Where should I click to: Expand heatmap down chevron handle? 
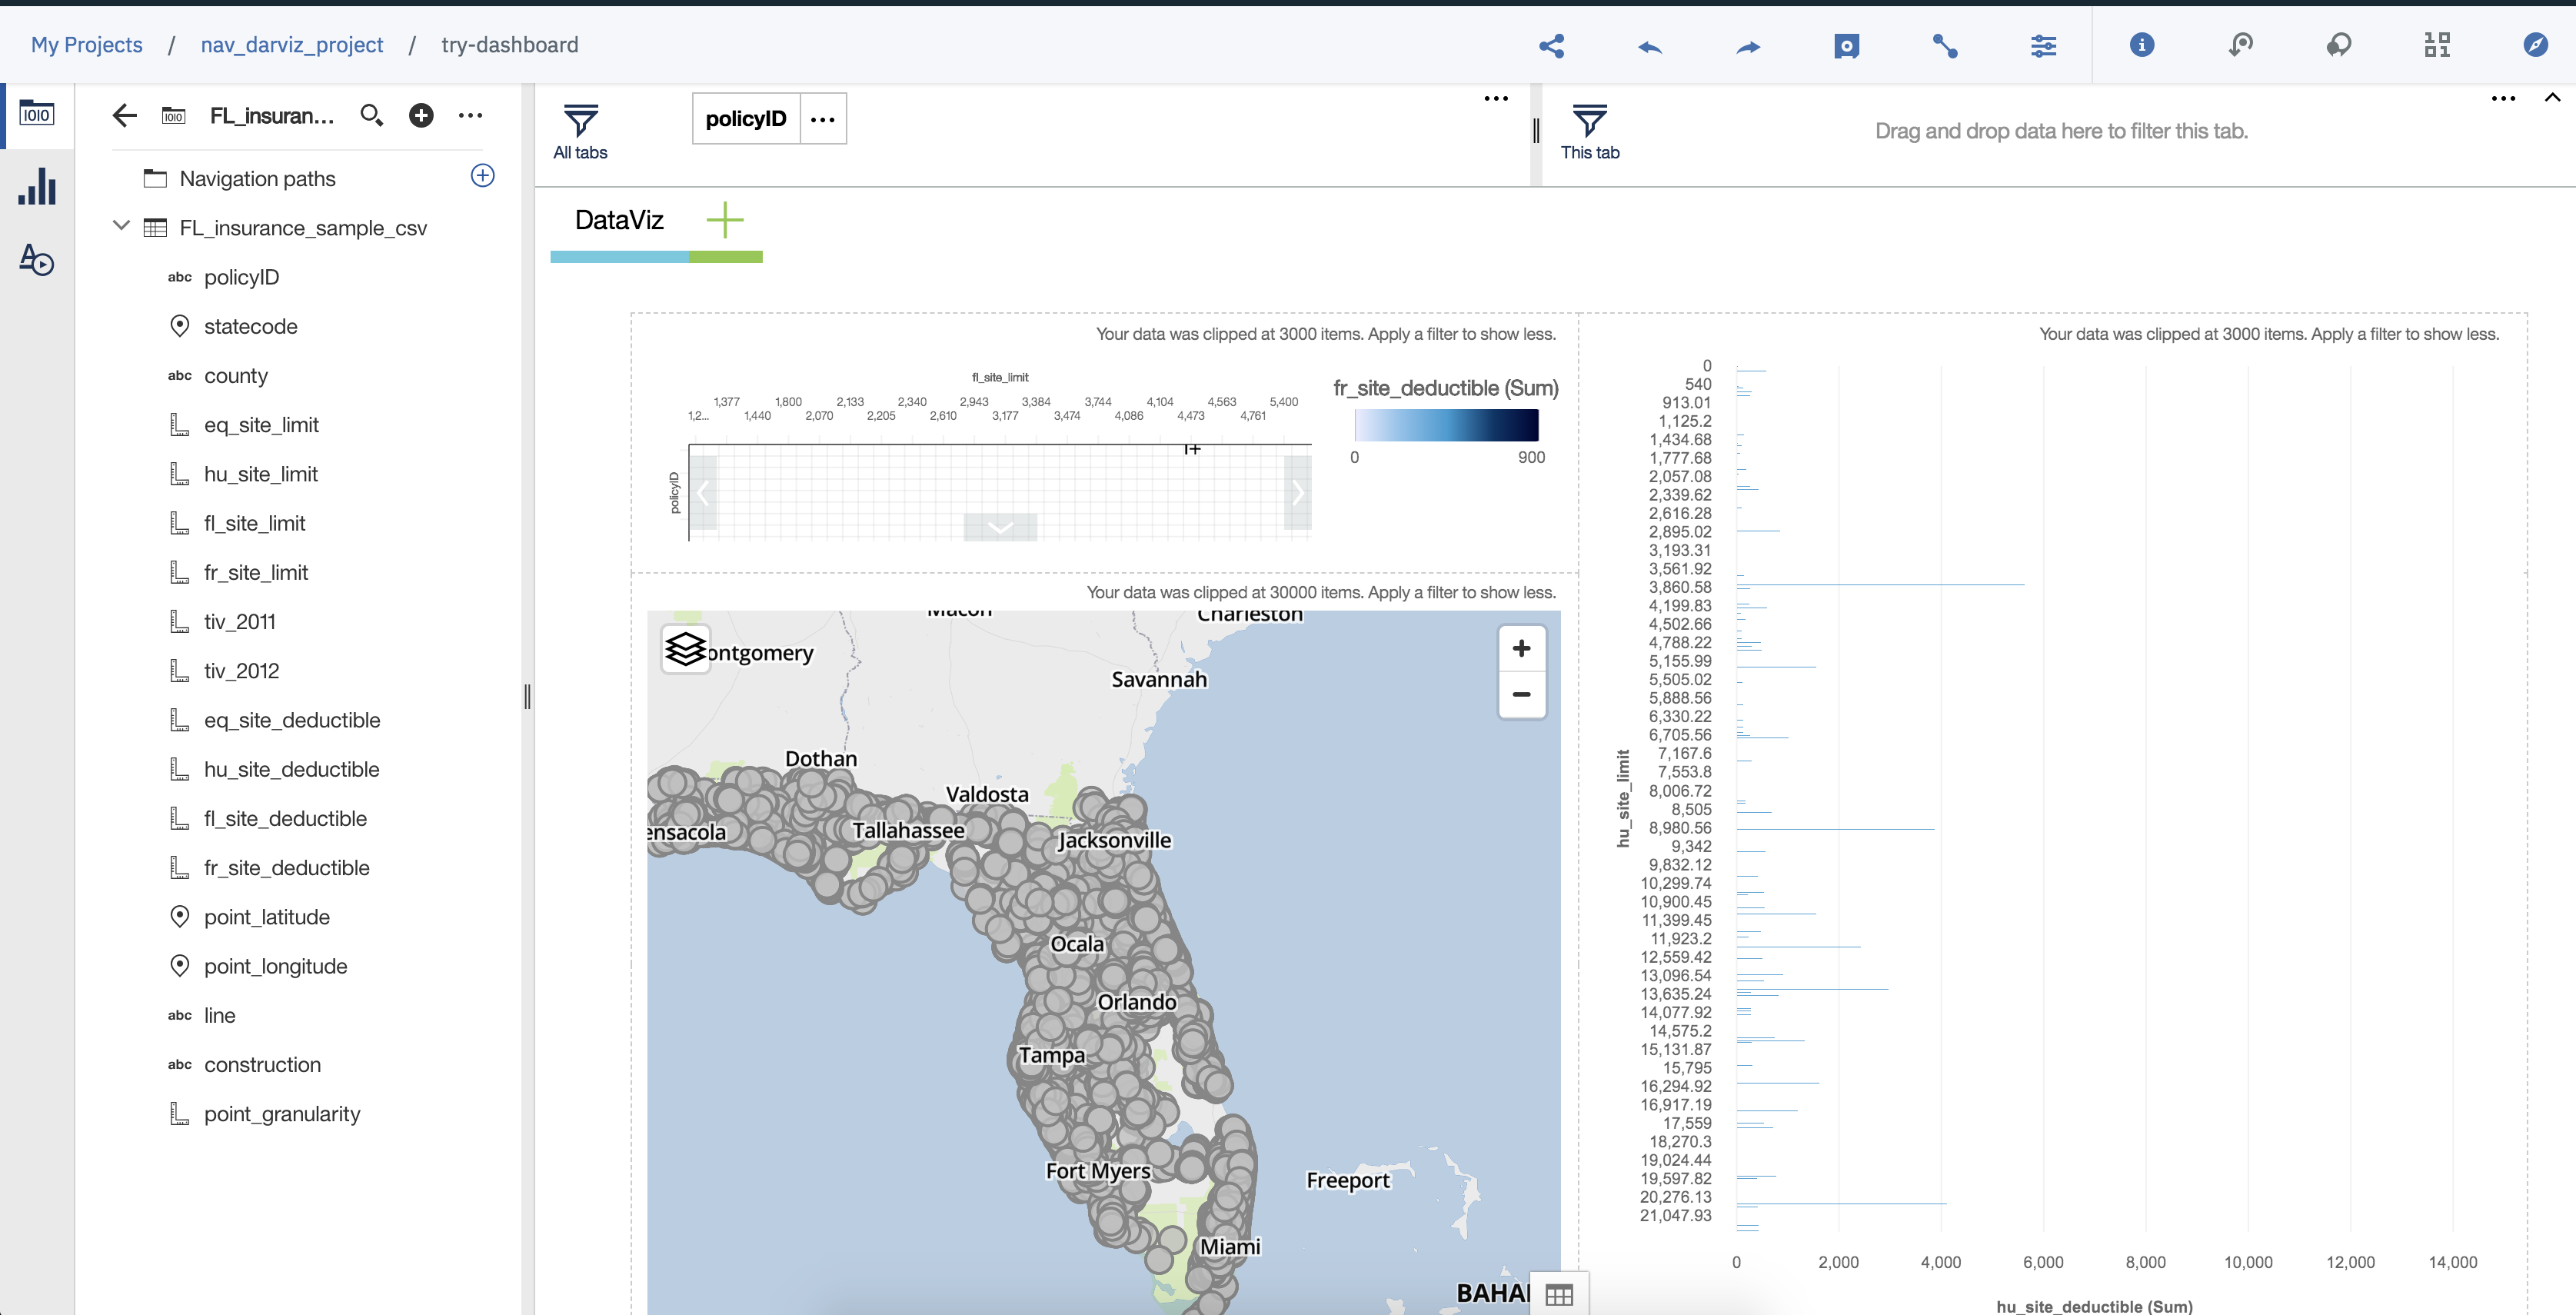tap(1000, 527)
